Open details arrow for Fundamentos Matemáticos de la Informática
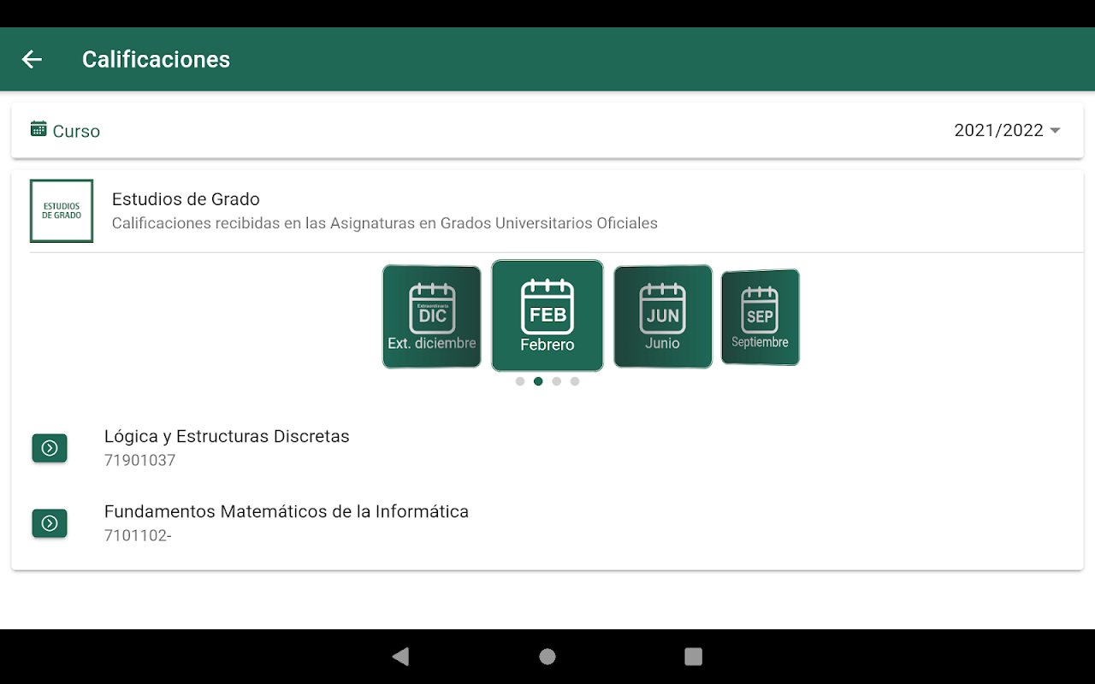Screen dimensions: 1095x684 pos(50,523)
